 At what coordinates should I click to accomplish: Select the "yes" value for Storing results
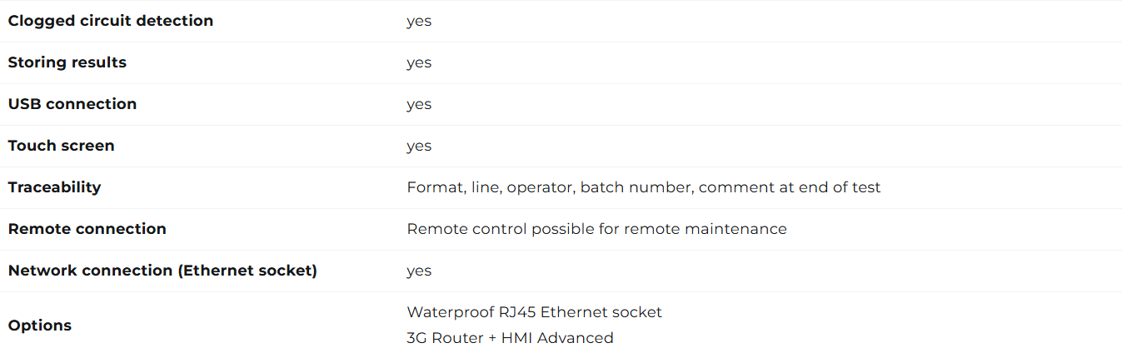point(419,63)
